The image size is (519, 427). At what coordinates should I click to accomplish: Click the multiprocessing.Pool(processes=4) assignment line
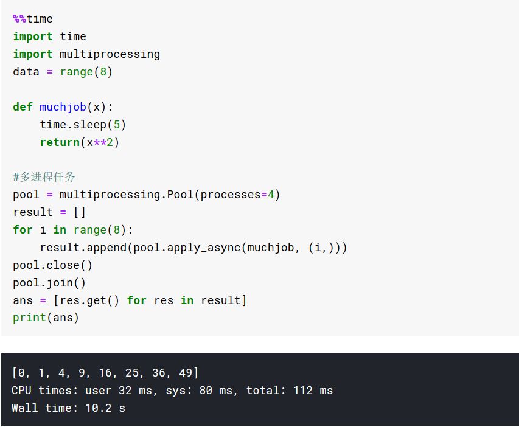click(146, 195)
